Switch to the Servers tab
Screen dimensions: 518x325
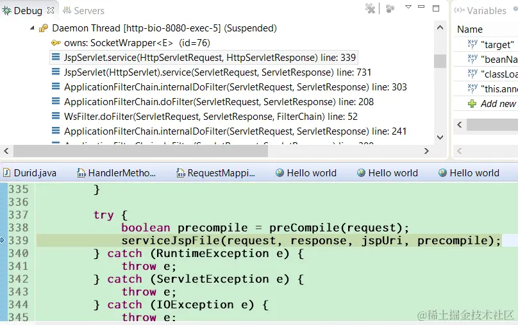point(83,10)
